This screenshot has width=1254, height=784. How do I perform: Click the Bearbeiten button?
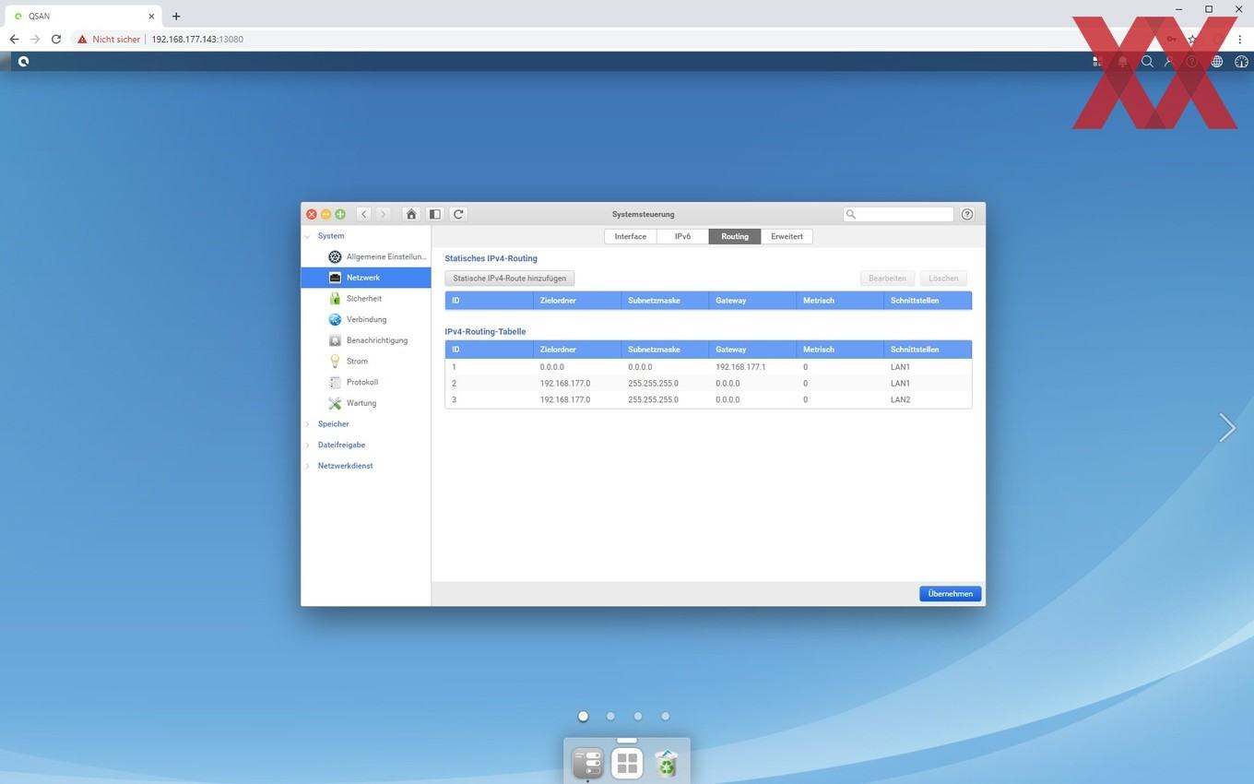pos(887,278)
